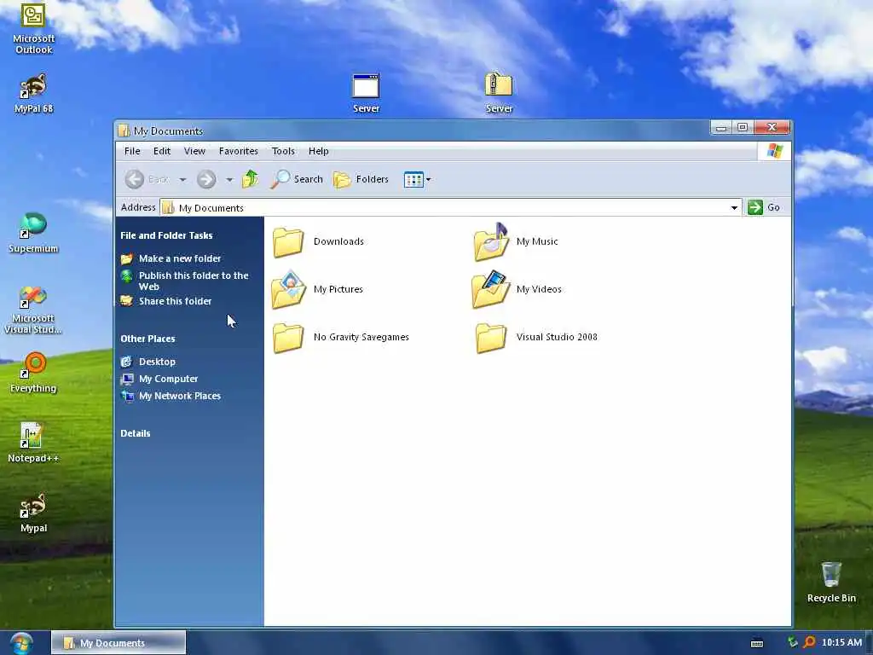Click the Windows flag logo in menu bar

click(x=774, y=151)
